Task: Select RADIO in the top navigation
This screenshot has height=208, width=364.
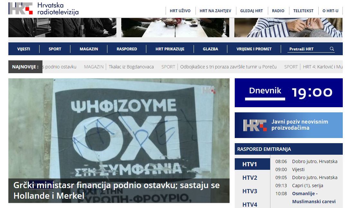Action: tap(278, 11)
